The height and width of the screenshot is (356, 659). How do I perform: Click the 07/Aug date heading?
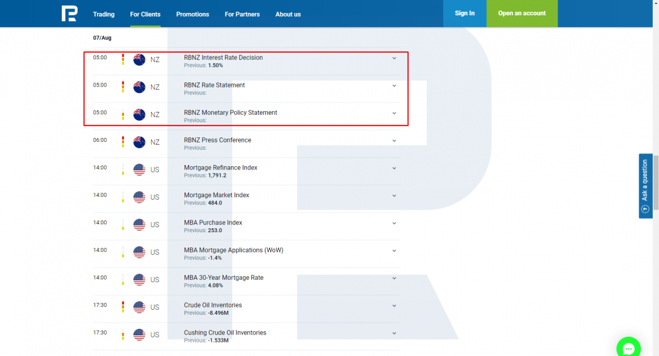coord(102,38)
